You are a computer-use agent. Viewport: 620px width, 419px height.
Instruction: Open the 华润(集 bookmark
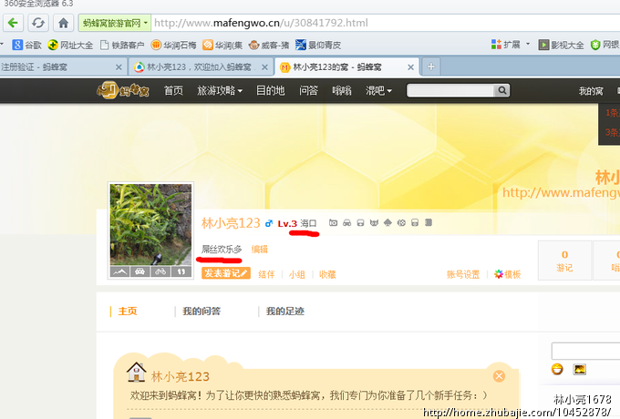(x=222, y=45)
